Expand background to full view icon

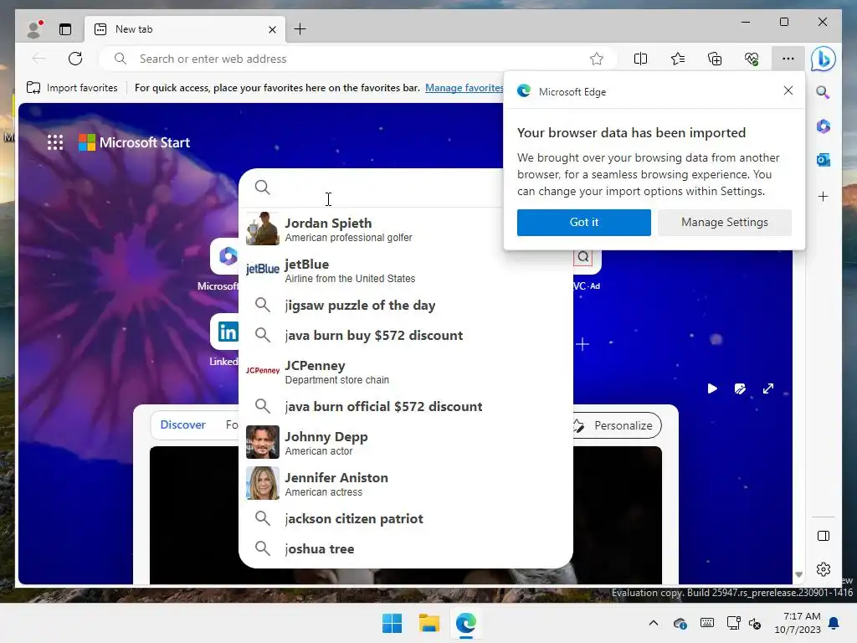point(768,388)
